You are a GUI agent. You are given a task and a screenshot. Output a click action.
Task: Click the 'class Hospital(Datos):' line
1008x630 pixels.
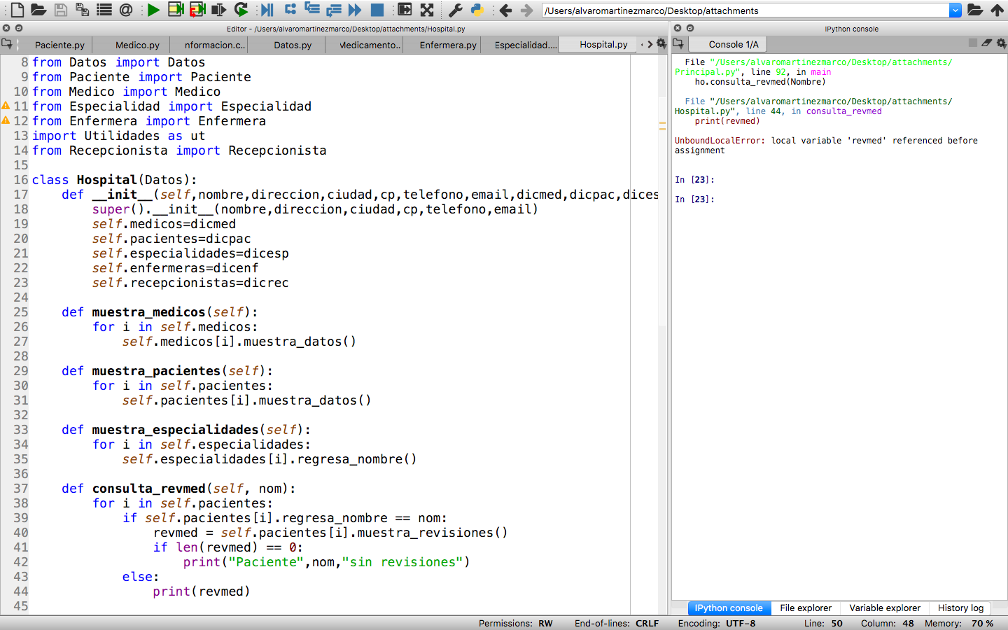(115, 180)
